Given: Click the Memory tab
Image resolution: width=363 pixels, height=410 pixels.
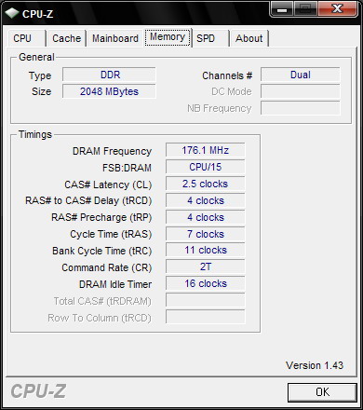Looking at the screenshot, I should (168, 37).
